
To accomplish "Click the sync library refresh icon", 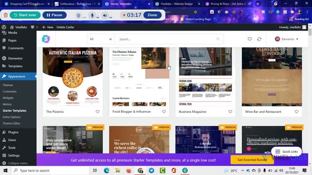I will [259, 39].
